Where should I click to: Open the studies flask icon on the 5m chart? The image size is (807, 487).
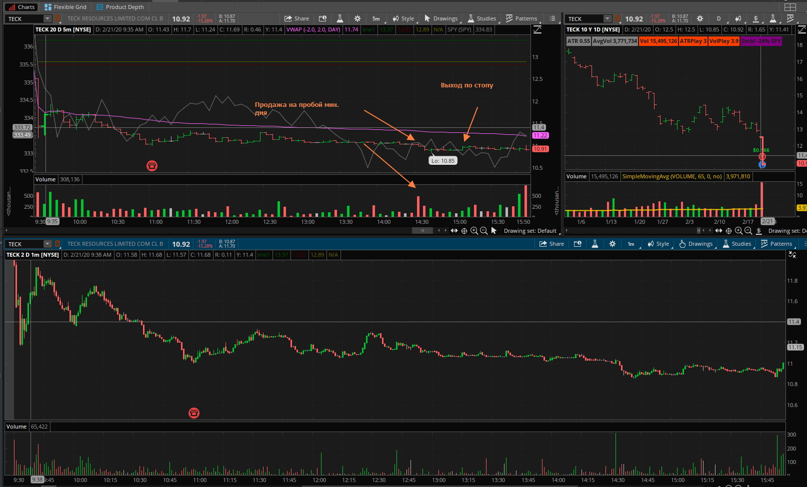click(x=340, y=18)
